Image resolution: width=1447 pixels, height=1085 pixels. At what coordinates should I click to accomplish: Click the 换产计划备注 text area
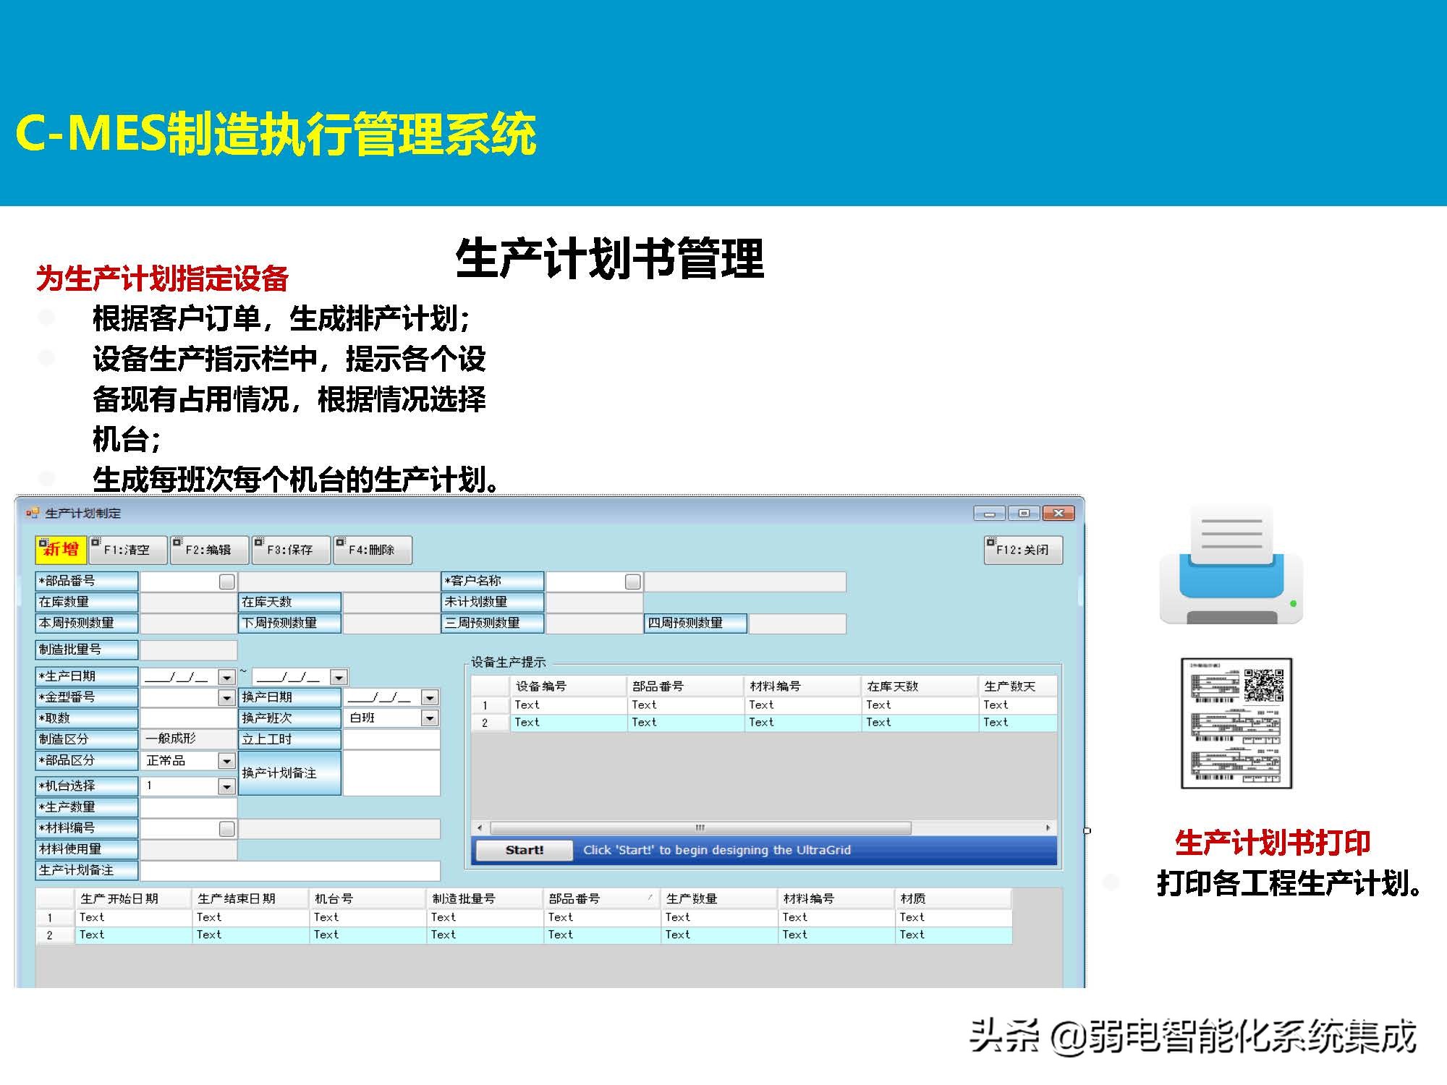(x=391, y=773)
